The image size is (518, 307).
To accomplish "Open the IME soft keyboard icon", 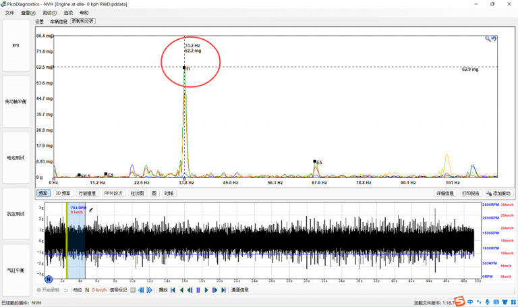I will pos(496,302).
